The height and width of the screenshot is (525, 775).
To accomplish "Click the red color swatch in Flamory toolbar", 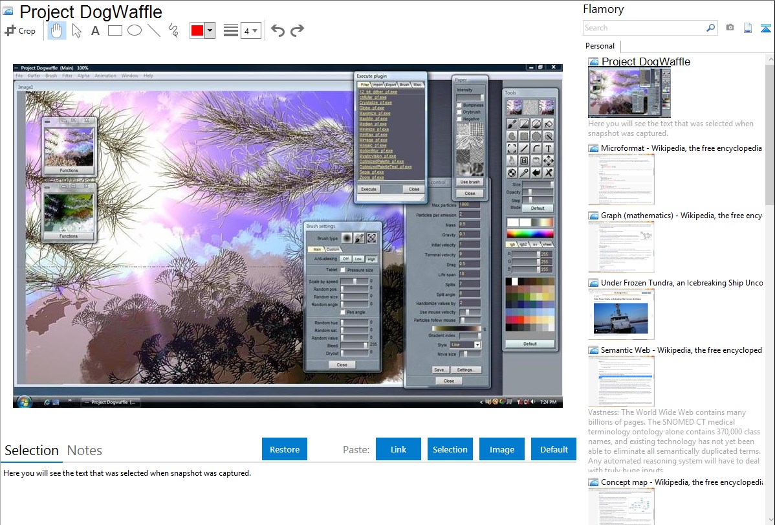I will [197, 30].
